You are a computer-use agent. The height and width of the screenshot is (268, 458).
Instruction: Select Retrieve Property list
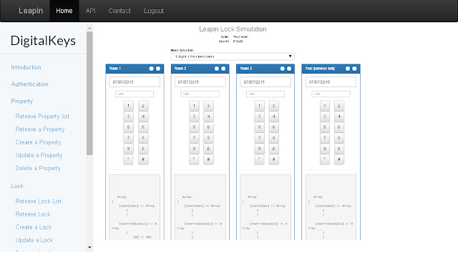pyautogui.click(x=42, y=116)
